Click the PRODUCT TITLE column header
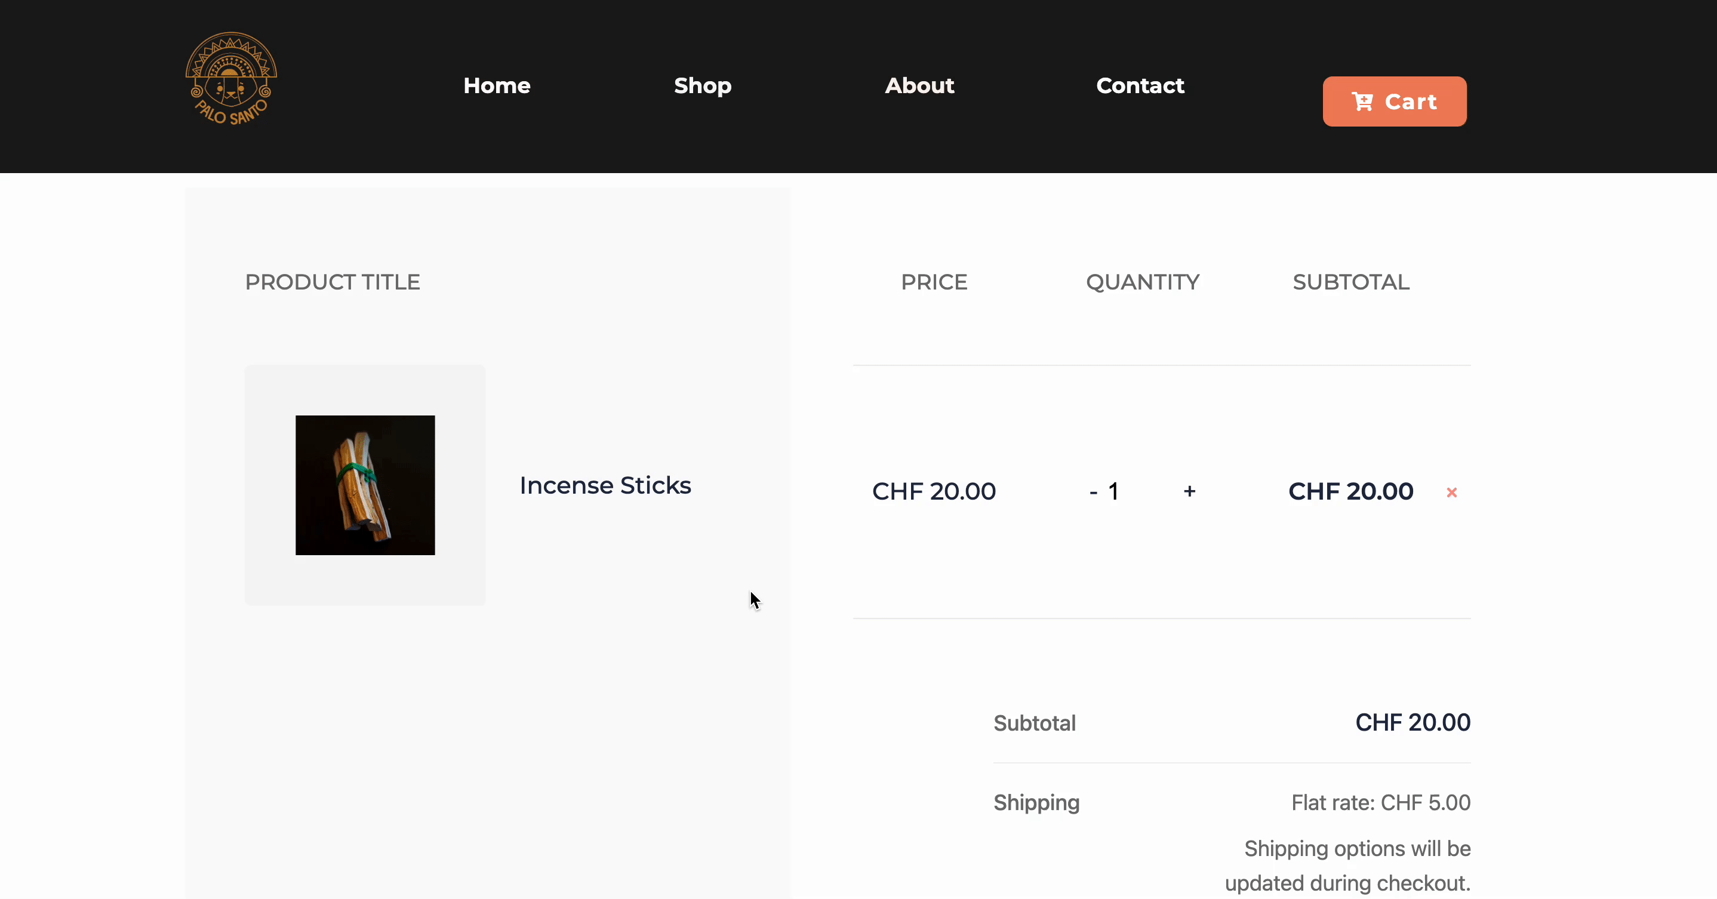 point(333,282)
